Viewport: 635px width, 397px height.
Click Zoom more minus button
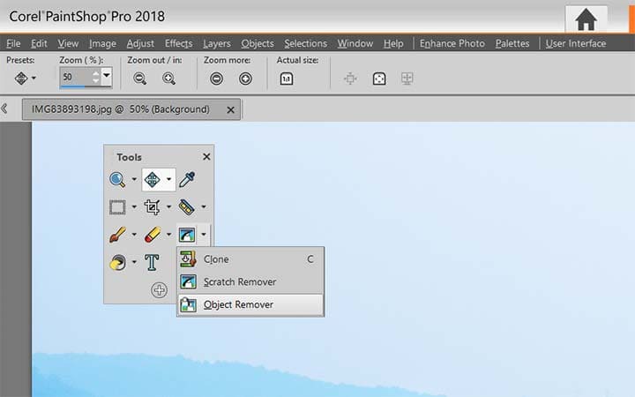pyautogui.click(x=216, y=79)
